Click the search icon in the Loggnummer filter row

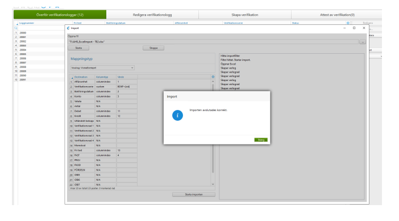pyautogui.click(x=16, y=28)
